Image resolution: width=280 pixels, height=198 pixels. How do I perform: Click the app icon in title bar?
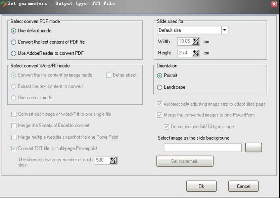click(4, 4)
